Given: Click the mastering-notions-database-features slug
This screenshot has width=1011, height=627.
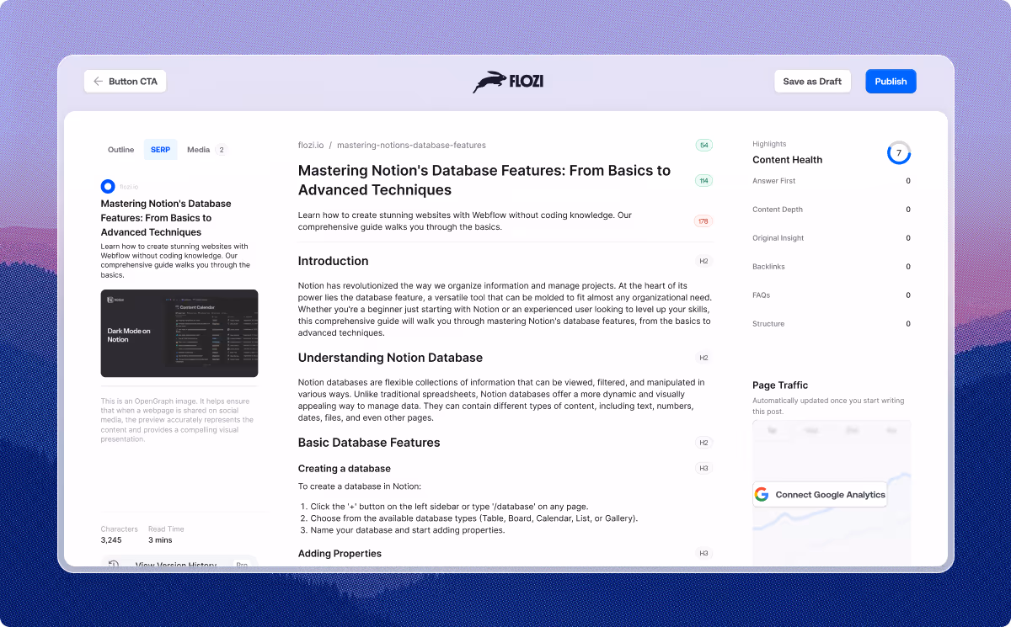Looking at the screenshot, I should click(x=411, y=145).
